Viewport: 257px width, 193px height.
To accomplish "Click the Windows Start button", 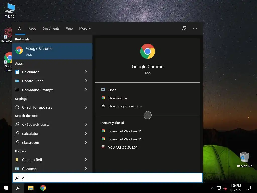I will (x=6, y=188).
